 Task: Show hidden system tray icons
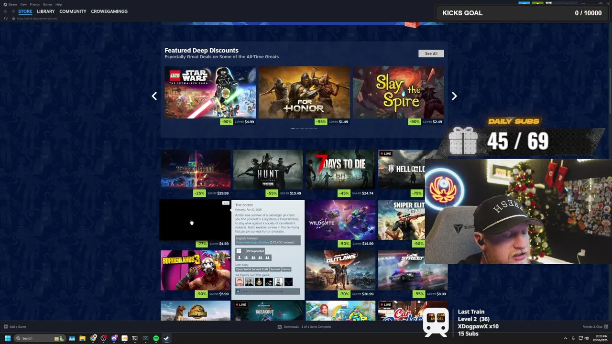pos(566,338)
